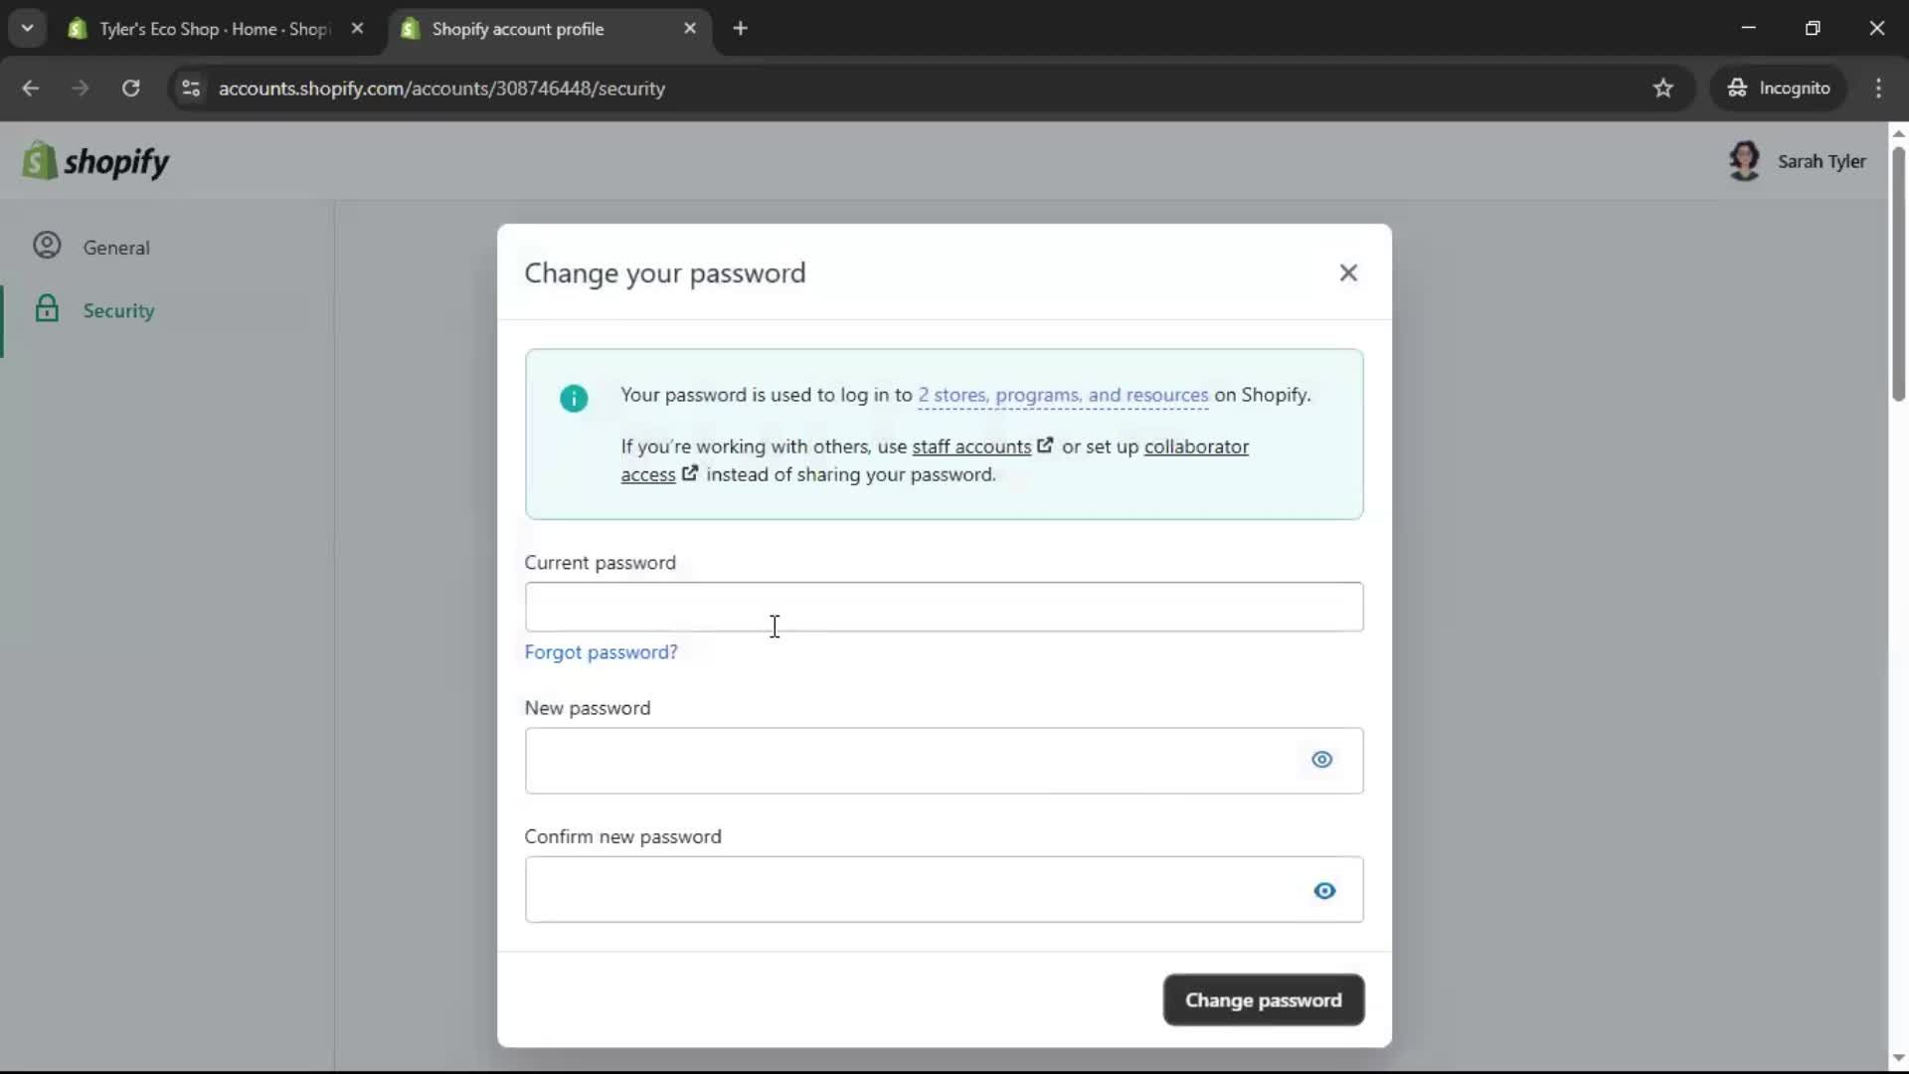Open a new browser tab
The width and height of the screenshot is (1909, 1074).
point(742,28)
